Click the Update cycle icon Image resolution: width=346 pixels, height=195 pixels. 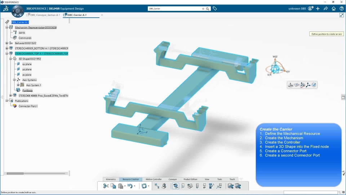pos(144,186)
